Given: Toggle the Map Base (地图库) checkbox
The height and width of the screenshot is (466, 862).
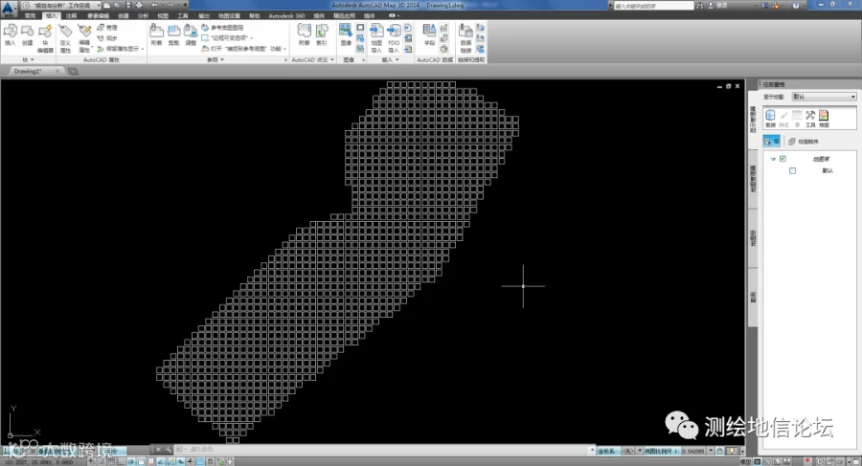Looking at the screenshot, I should (783, 159).
